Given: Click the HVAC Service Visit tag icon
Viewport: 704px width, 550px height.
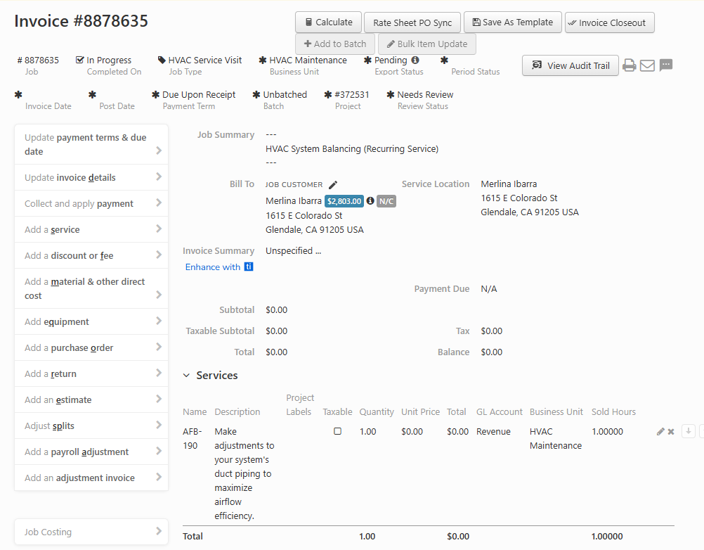Looking at the screenshot, I should [162, 60].
